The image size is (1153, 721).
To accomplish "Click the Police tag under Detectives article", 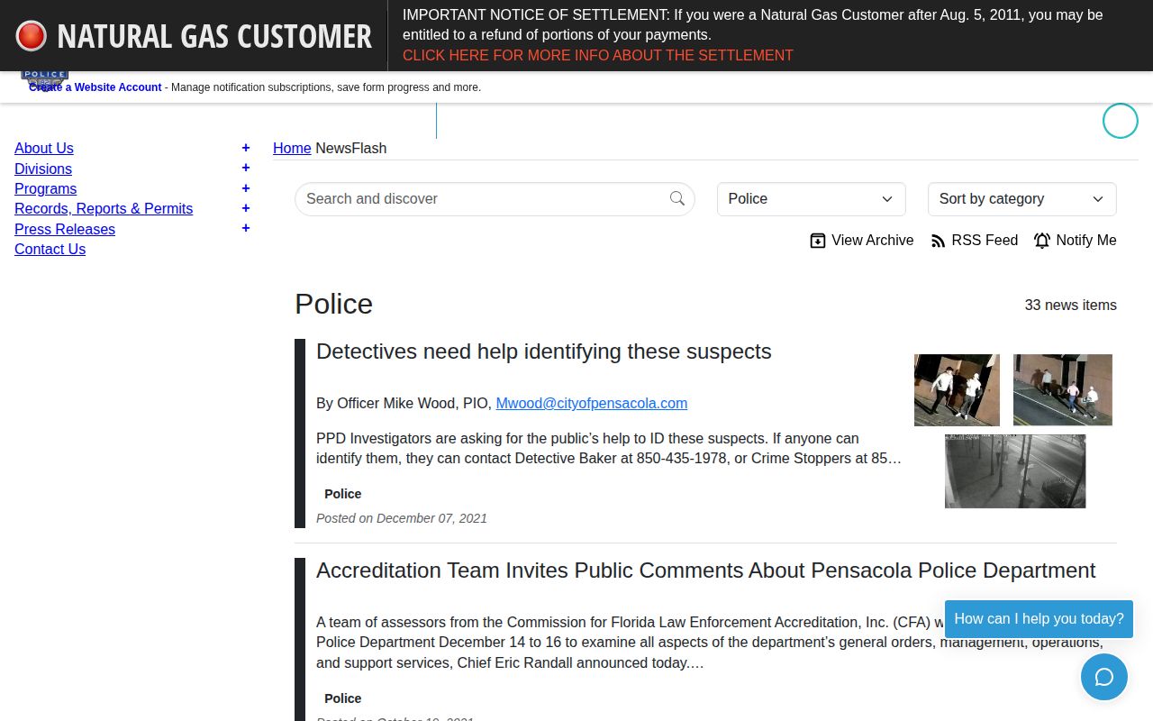I will (x=343, y=494).
